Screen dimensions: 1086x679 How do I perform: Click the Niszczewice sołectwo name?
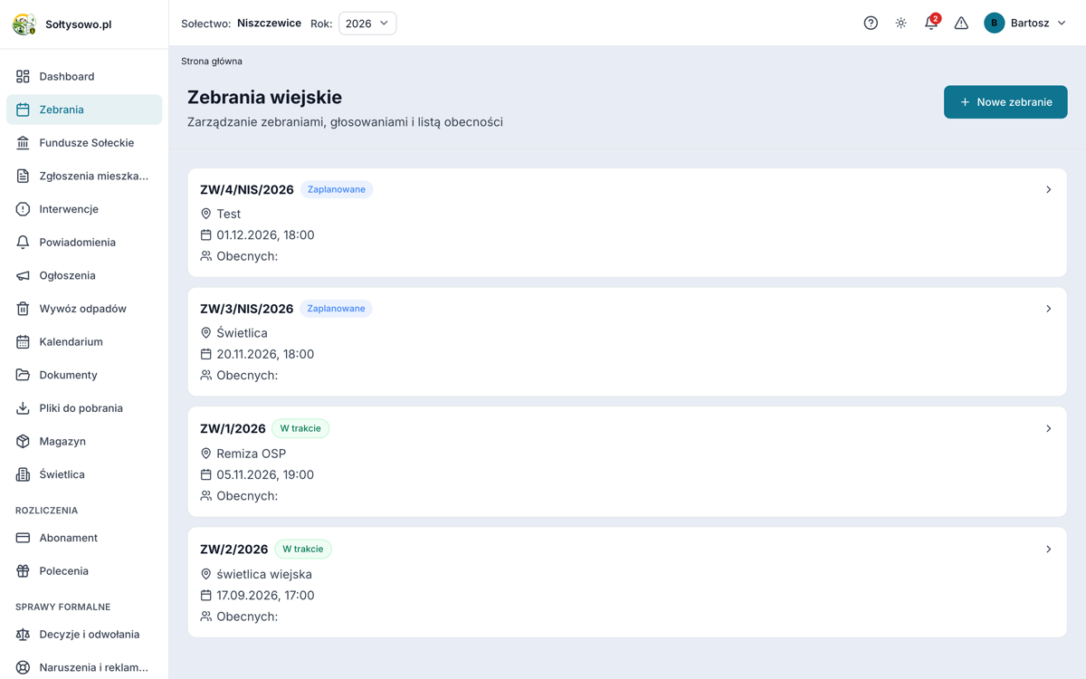269,24
